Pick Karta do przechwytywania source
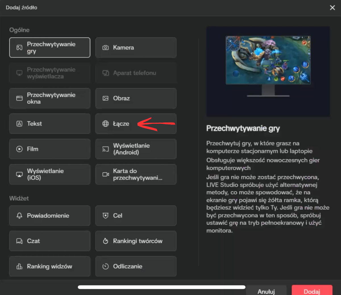341x295 pixels. click(136, 174)
